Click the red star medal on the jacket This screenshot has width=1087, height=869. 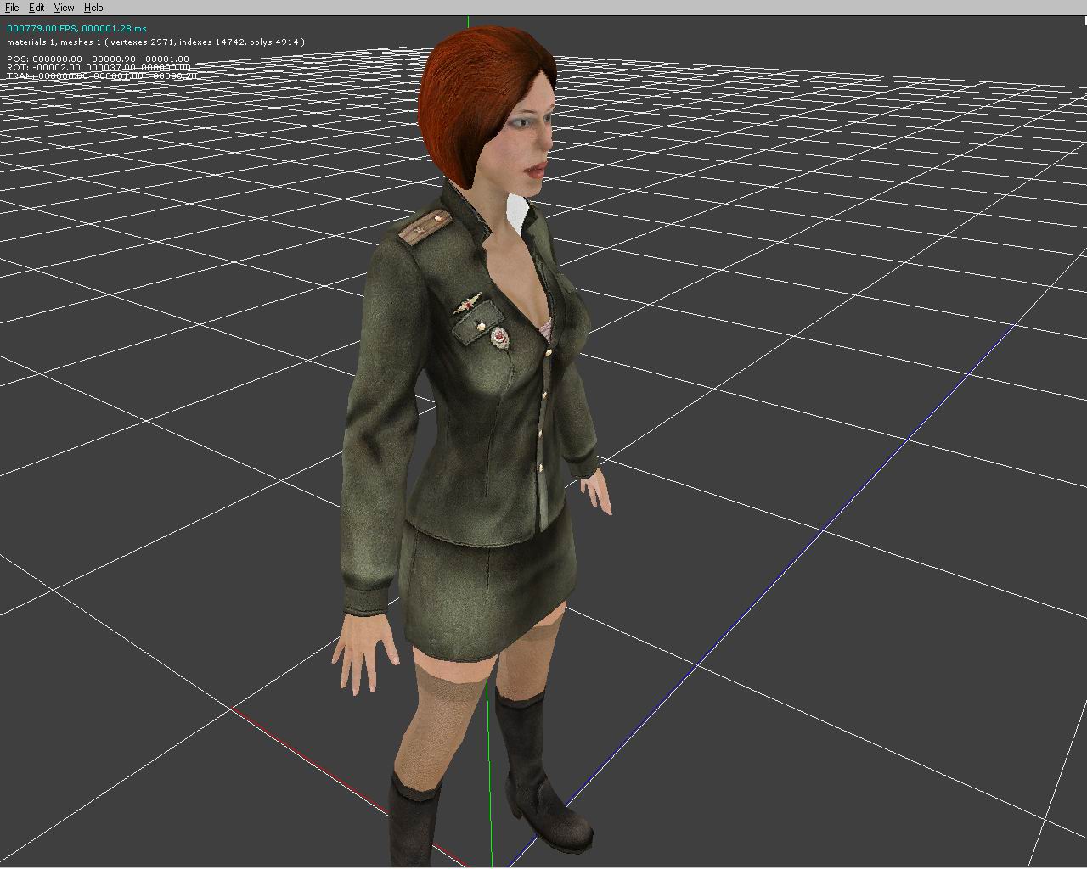pyautogui.click(x=499, y=339)
